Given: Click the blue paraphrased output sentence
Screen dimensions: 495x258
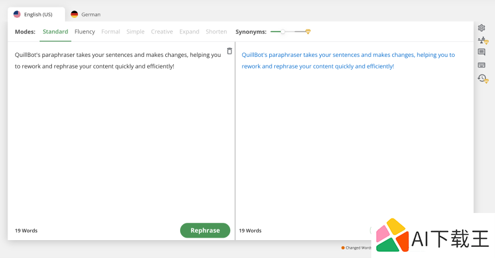Looking at the screenshot, I should [348, 60].
